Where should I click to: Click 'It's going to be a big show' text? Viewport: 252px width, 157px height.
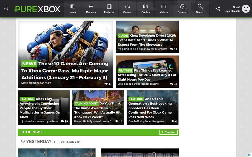pos(142,49)
